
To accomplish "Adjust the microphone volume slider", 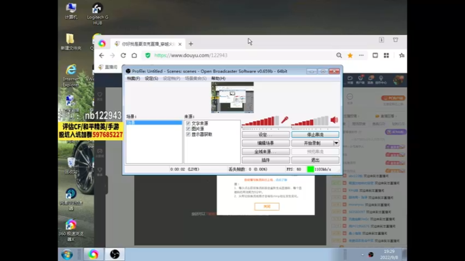I will coord(260,121).
